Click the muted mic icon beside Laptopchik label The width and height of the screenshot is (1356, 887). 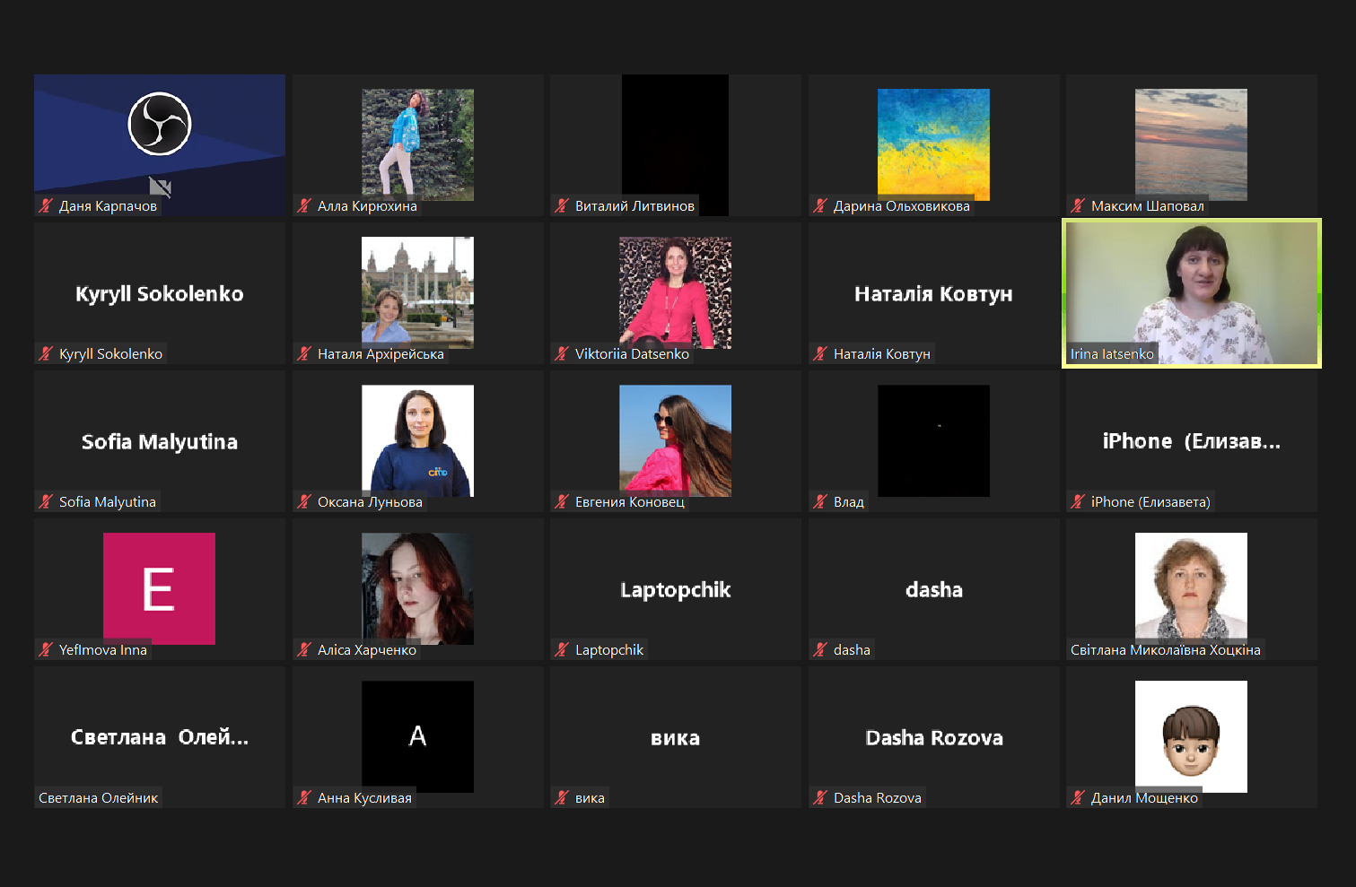tap(562, 649)
